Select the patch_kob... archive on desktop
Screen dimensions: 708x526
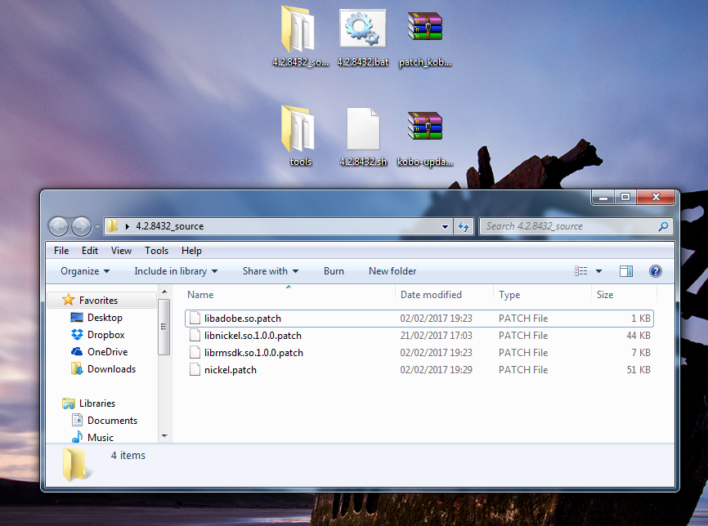pyautogui.click(x=425, y=38)
